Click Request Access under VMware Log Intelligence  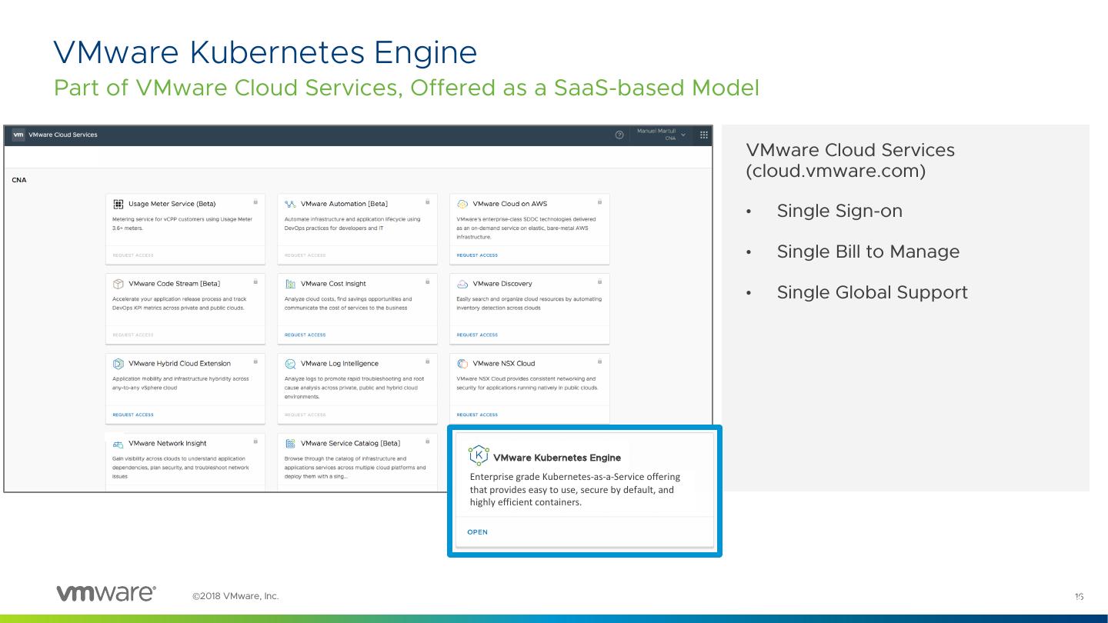(305, 415)
